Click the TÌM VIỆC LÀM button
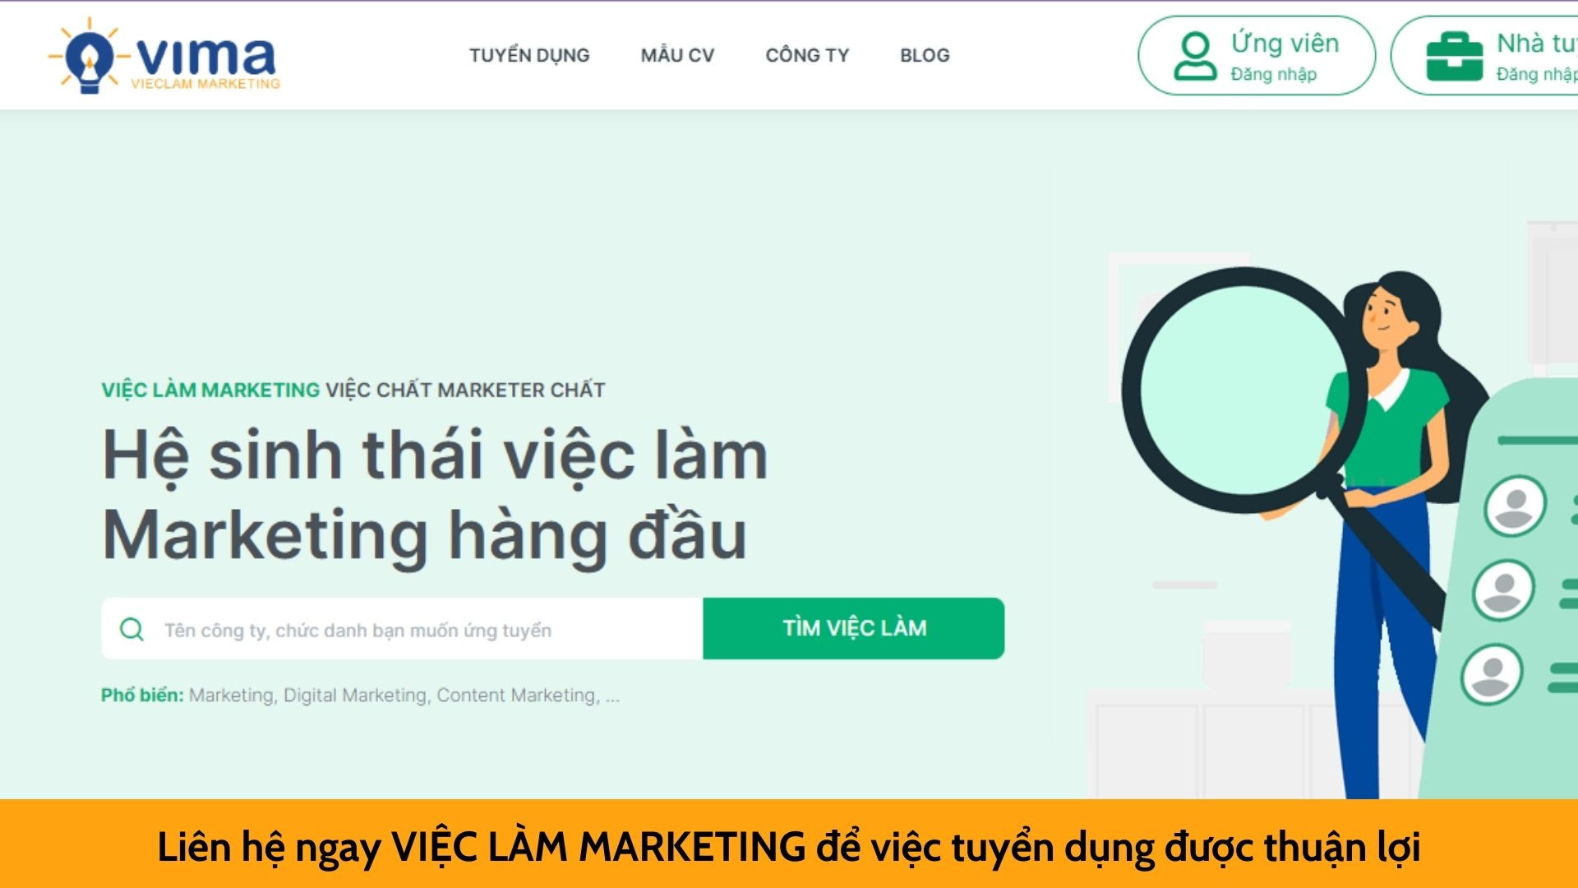 tap(854, 628)
